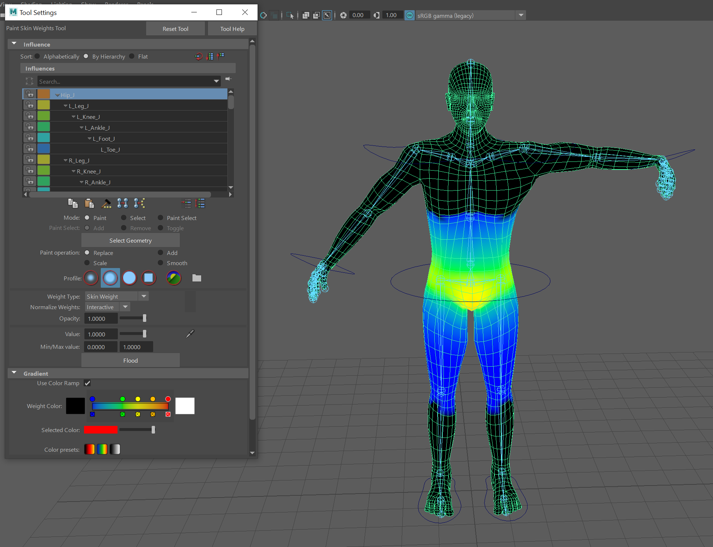The height and width of the screenshot is (547, 713).
Task: Click the Paste weights clipboard icon
Action: tap(89, 204)
